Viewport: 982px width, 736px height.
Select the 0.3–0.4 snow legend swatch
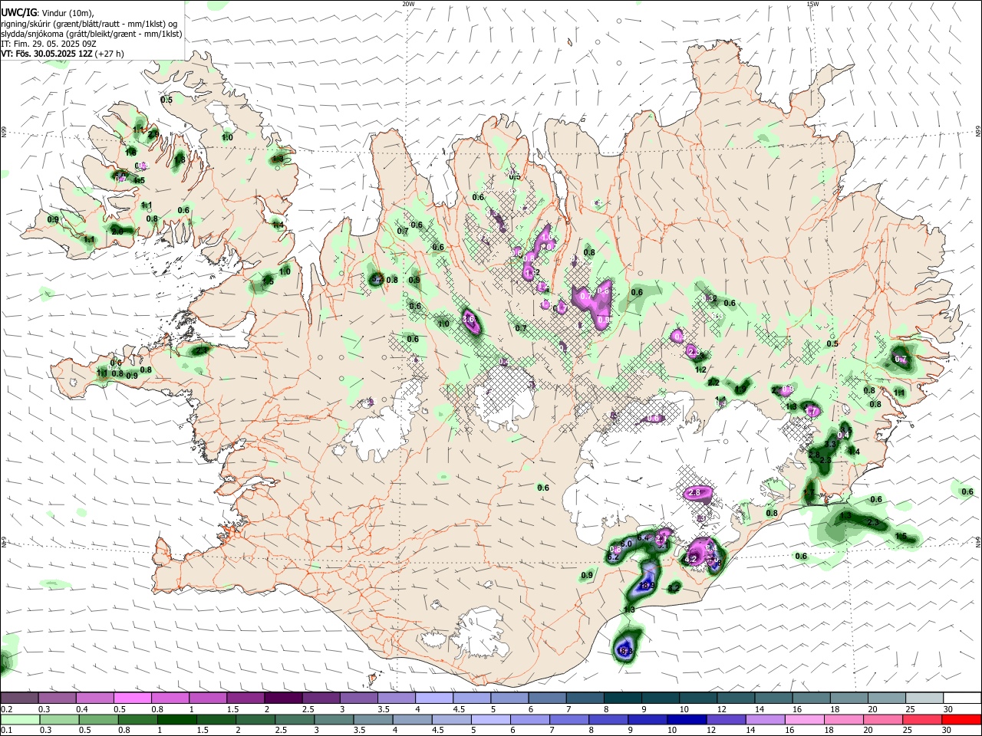[57, 698]
